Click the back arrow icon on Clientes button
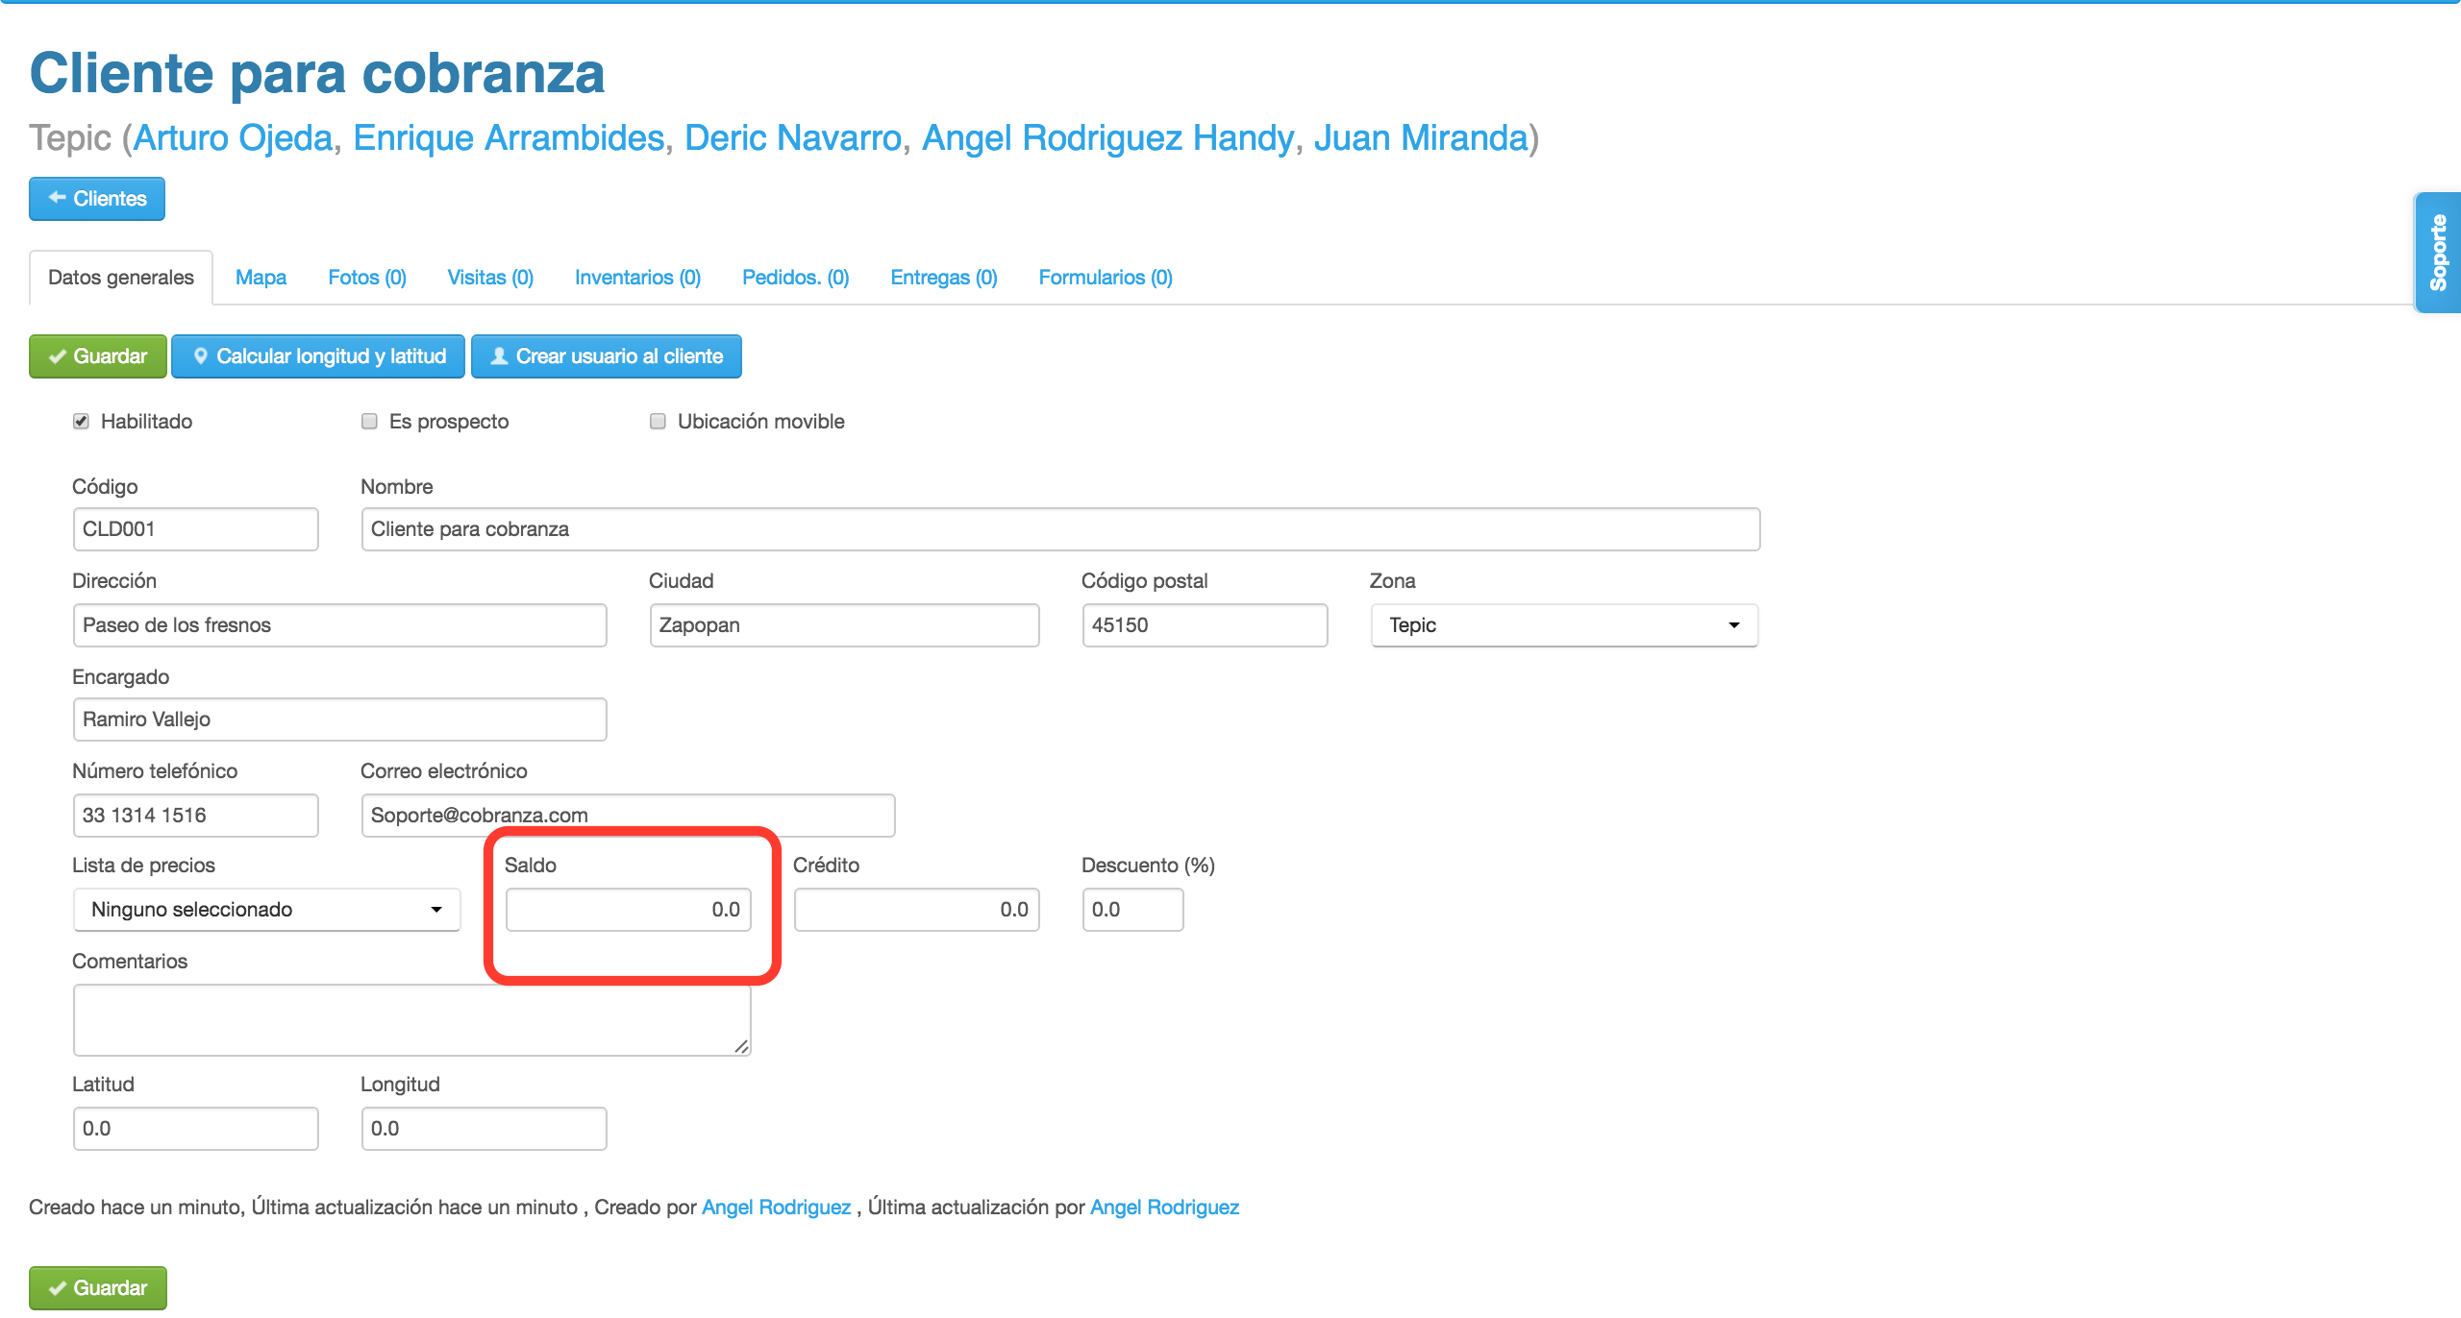Viewport: 2461px width, 1318px height. tap(57, 198)
